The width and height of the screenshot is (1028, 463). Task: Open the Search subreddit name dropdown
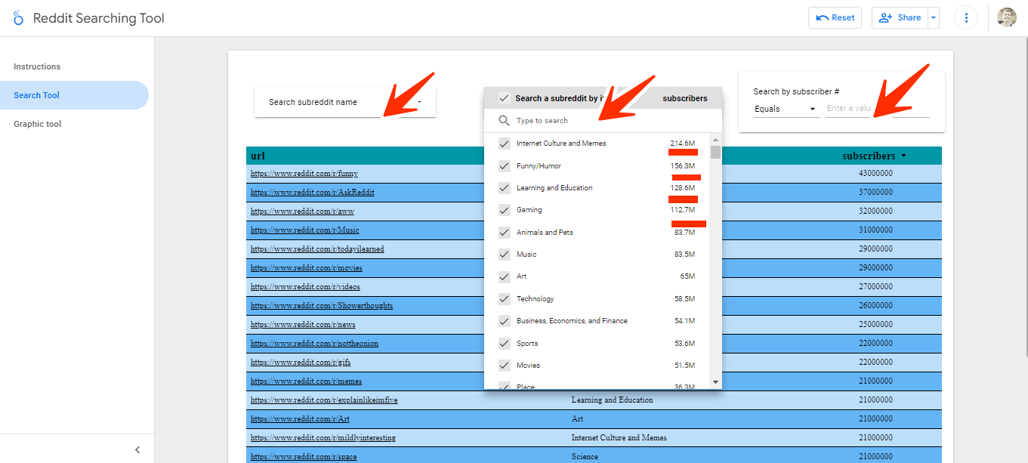345,102
